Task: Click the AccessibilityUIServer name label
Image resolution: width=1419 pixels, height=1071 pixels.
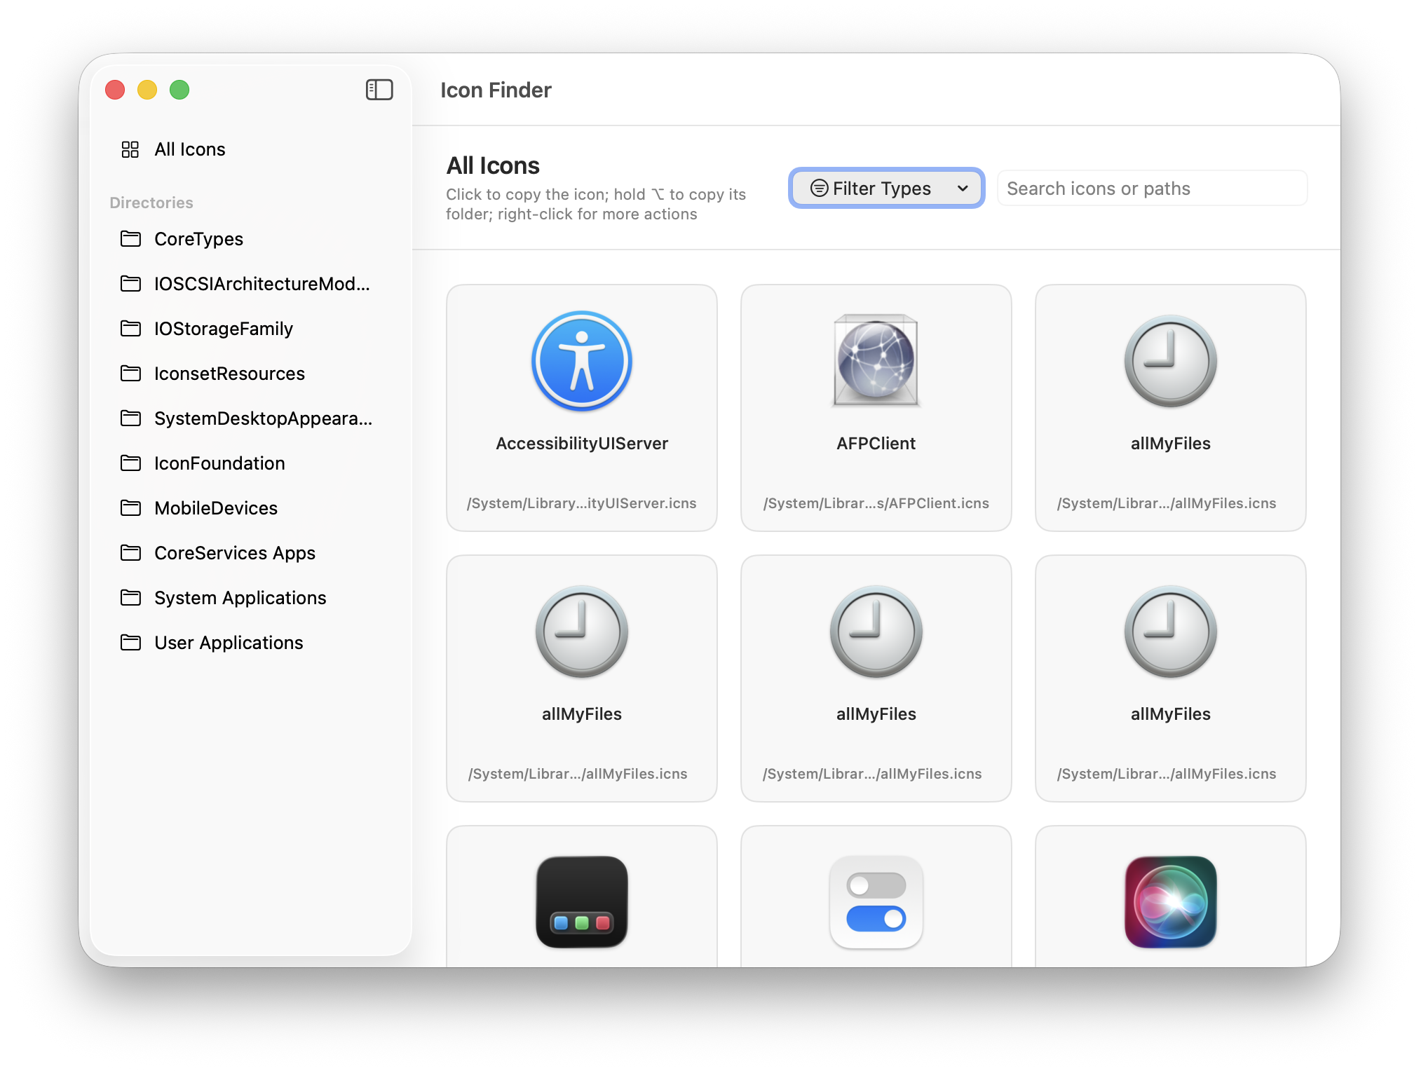Action: pos(582,444)
